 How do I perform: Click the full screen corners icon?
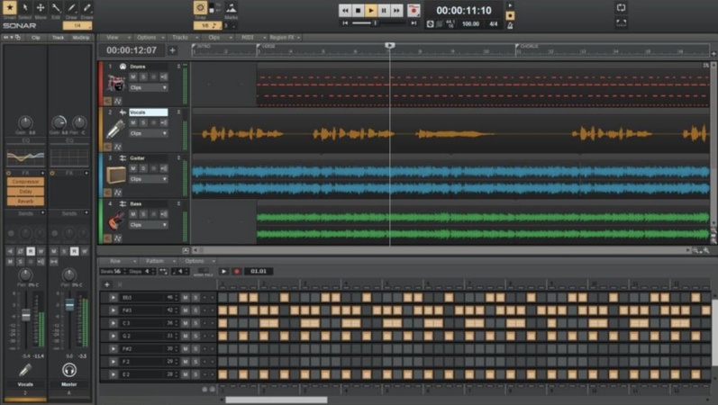(621, 22)
